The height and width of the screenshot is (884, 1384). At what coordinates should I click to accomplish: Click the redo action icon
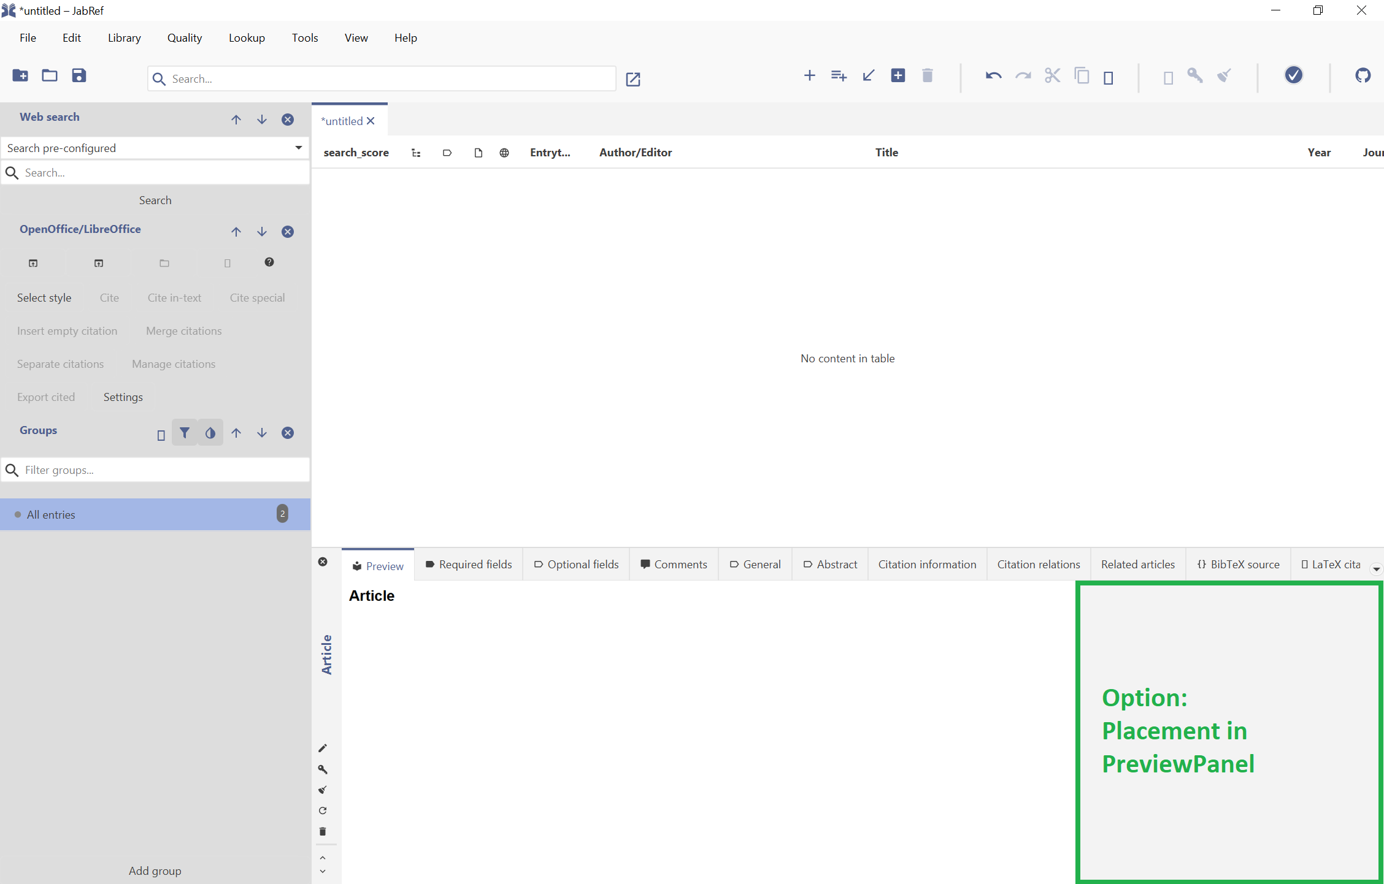click(x=1022, y=75)
